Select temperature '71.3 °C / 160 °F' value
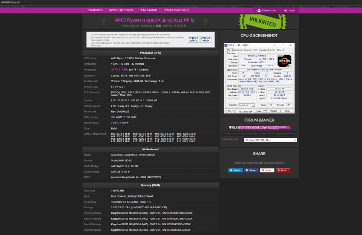The image size is (362, 235). pyautogui.click(x=120, y=123)
